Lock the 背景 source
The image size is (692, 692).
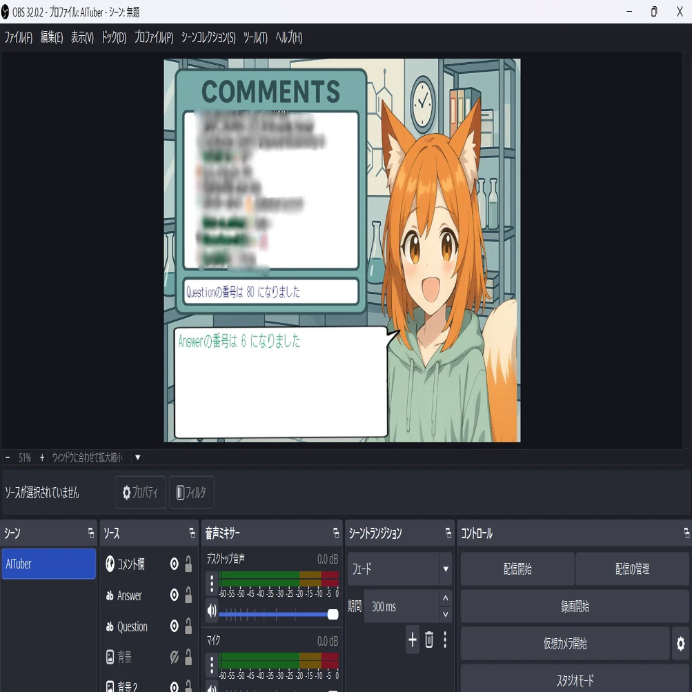(188, 657)
